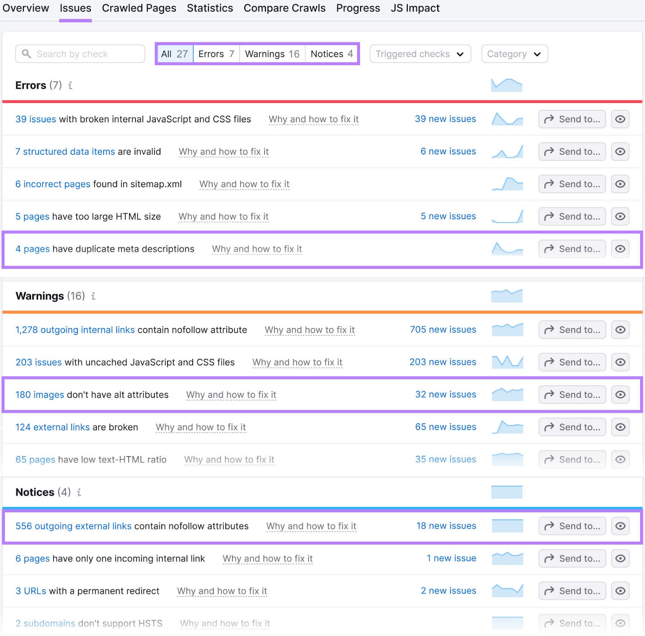Switch to the Crawled Pages tab
This screenshot has height=636, width=645.
pyautogui.click(x=139, y=8)
